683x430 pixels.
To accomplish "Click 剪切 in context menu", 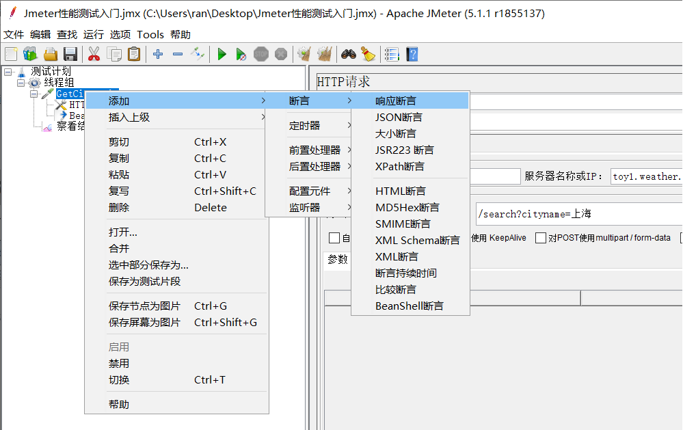I will point(176,142).
